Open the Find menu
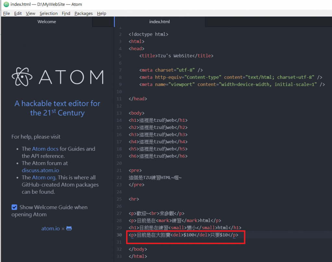The height and width of the screenshot is (262, 332). tap(66, 13)
